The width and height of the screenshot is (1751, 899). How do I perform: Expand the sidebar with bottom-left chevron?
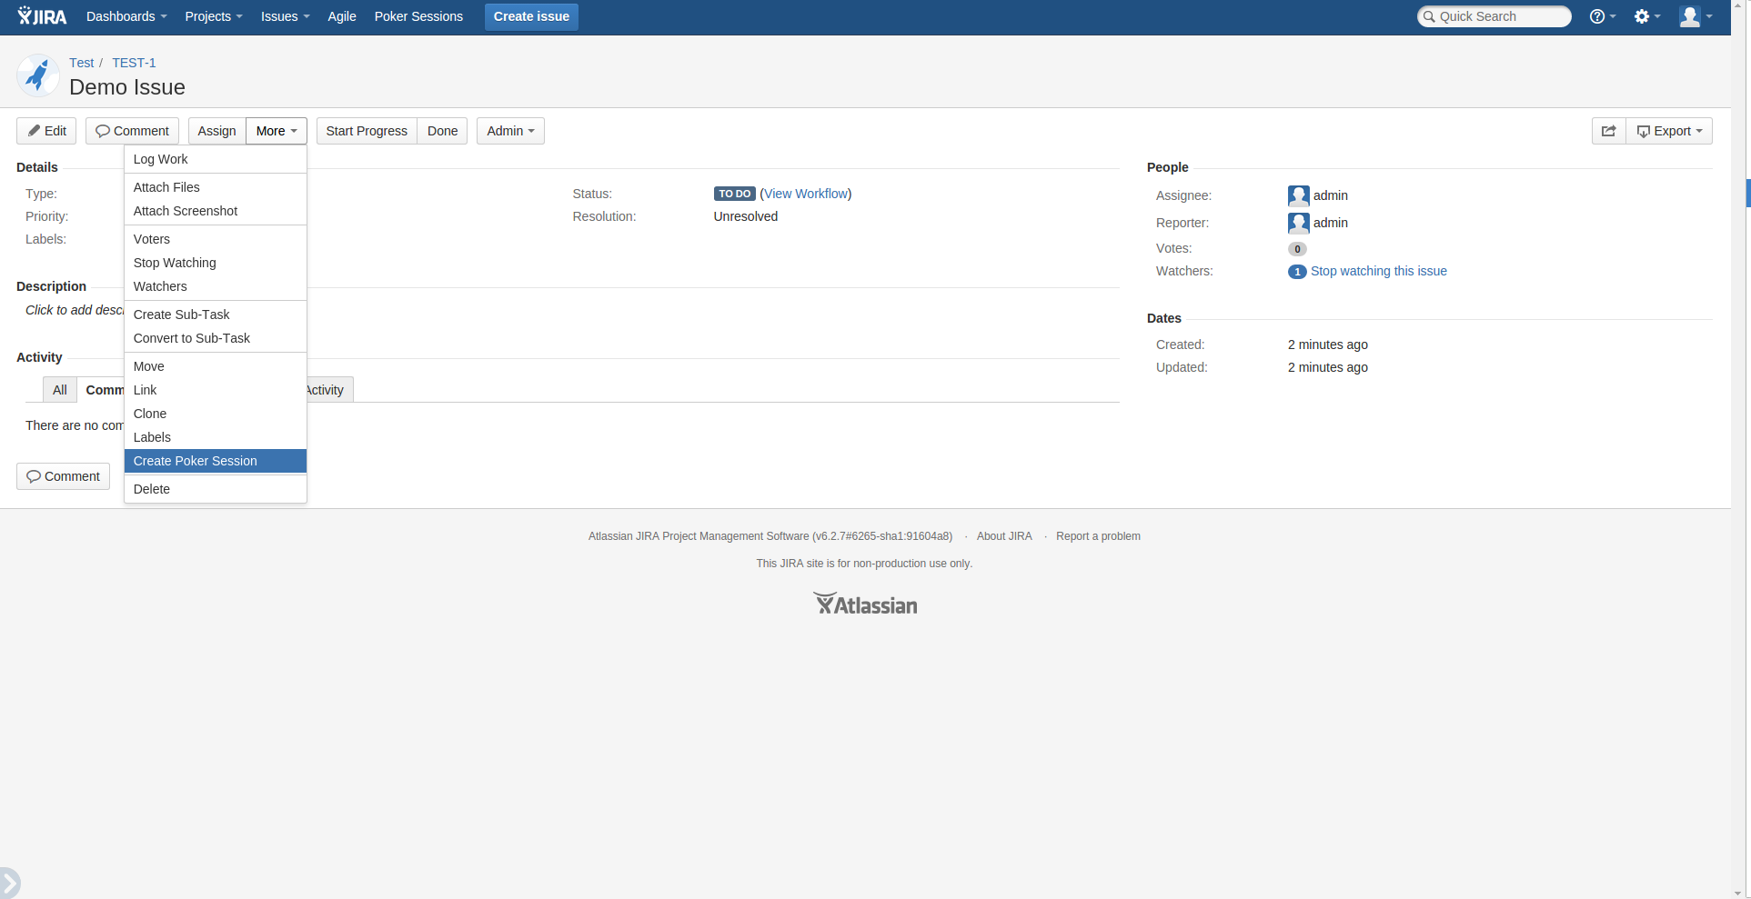tap(9, 883)
